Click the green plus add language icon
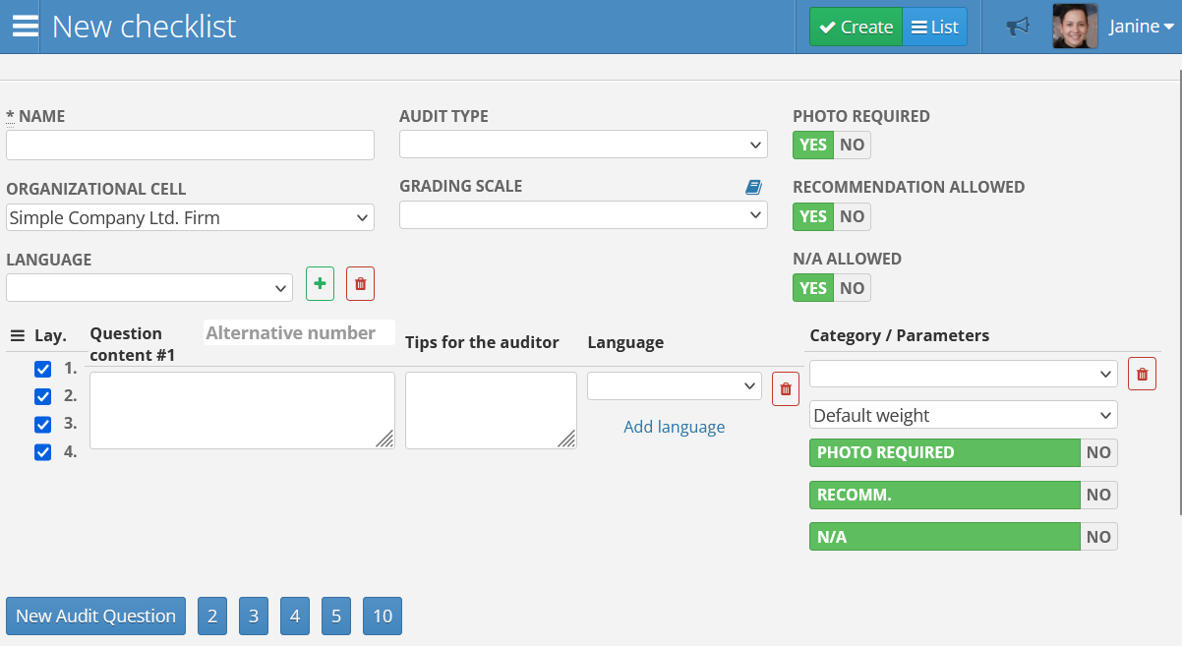The width and height of the screenshot is (1182, 646). pos(320,284)
